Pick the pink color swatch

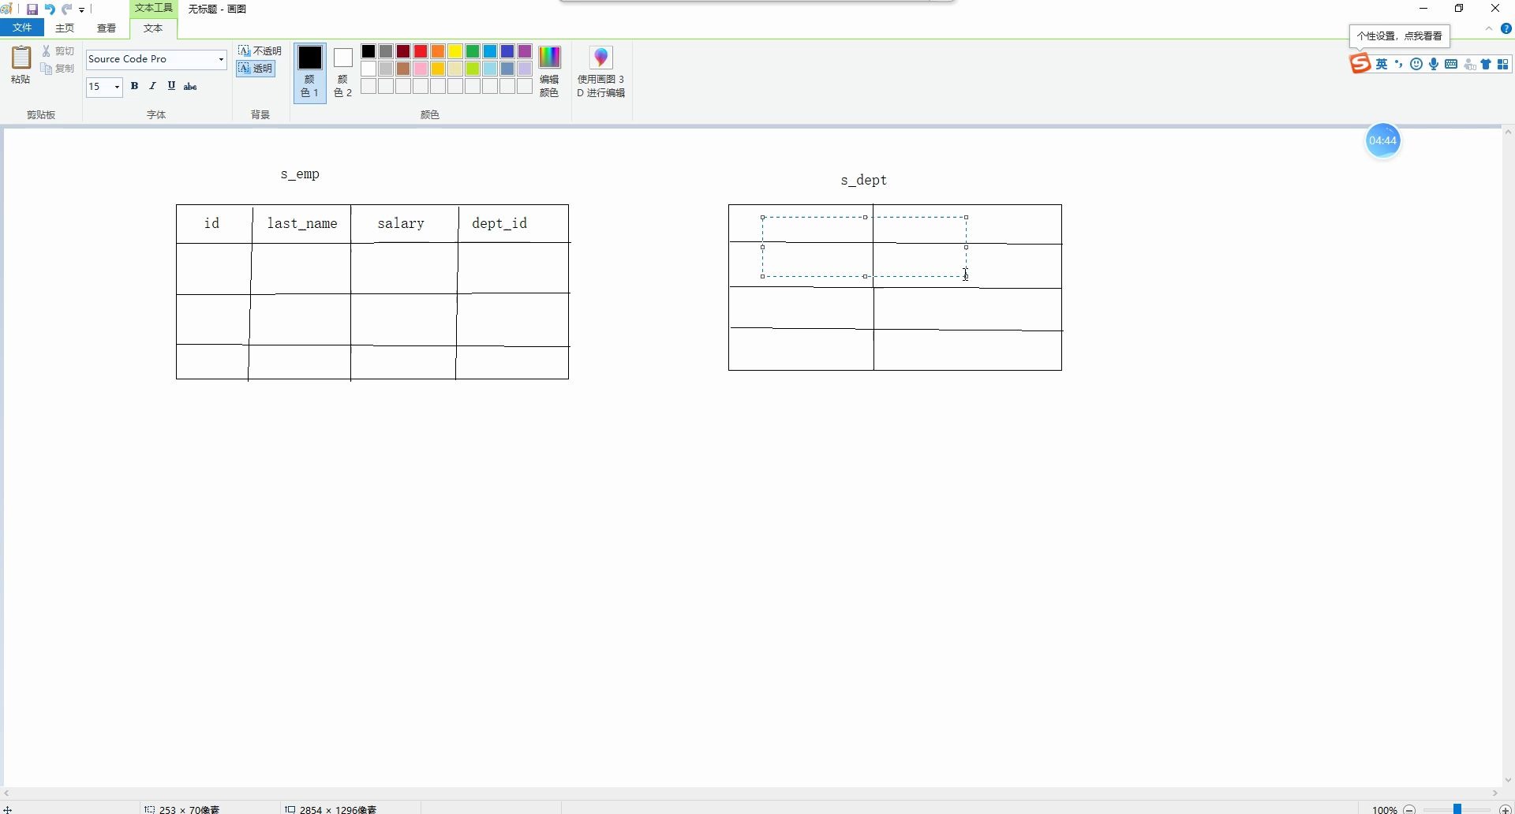421,69
